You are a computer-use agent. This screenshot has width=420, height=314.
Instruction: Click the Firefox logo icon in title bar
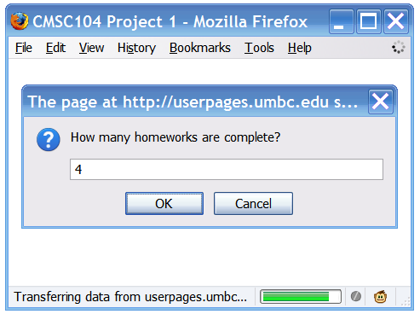tap(20, 21)
